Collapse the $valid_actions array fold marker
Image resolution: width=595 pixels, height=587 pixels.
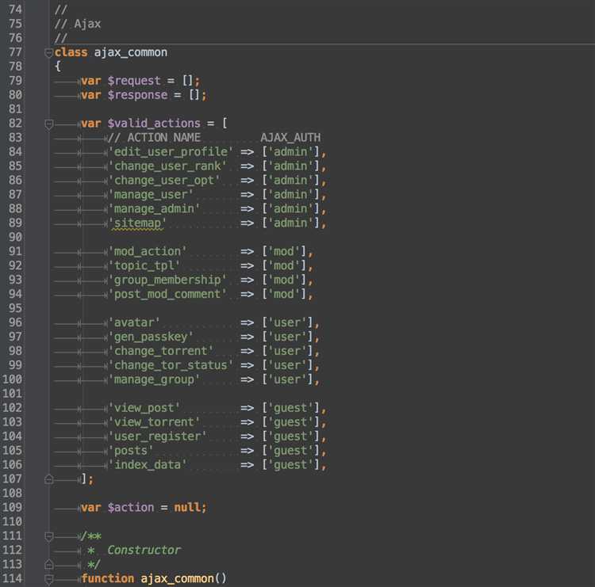(48, 124)
